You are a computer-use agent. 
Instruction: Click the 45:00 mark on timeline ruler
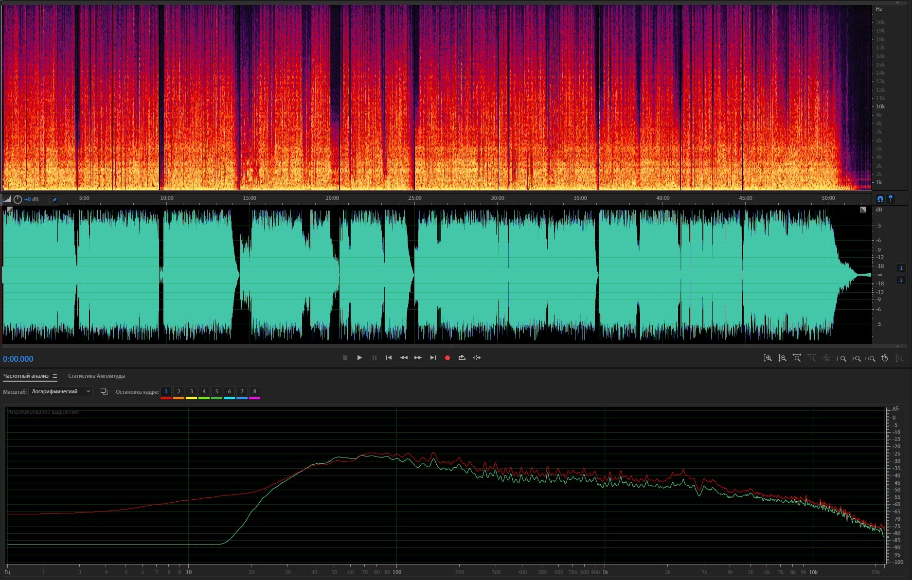click(746, 198)
